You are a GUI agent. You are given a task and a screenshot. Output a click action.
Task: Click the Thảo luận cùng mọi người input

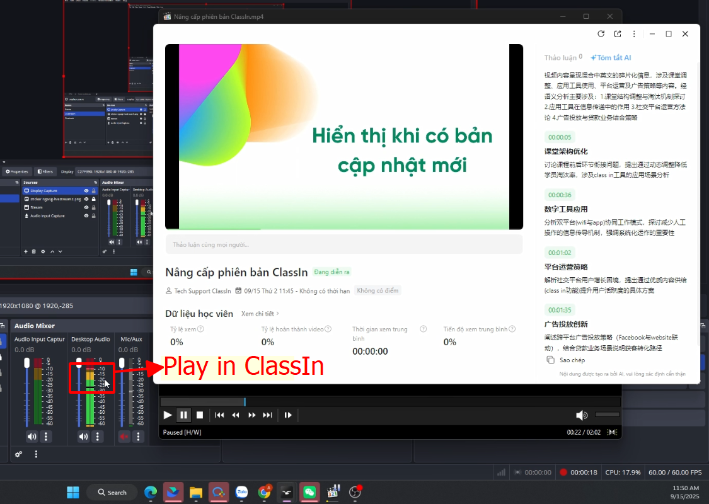(344, 244)
